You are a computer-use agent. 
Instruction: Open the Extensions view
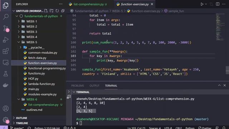point(6,51)
